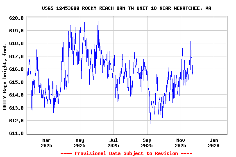This screenshot has width=236, height=157.
Task: Click the chart title USGS 12453690 ROCKY REACH DAM
Action: click(127, 8)
